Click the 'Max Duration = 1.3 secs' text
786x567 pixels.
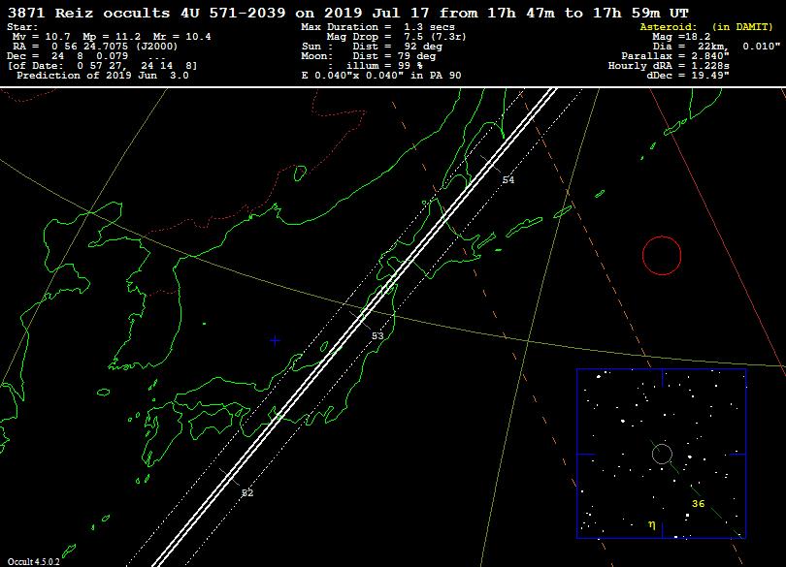click(378, 27)
